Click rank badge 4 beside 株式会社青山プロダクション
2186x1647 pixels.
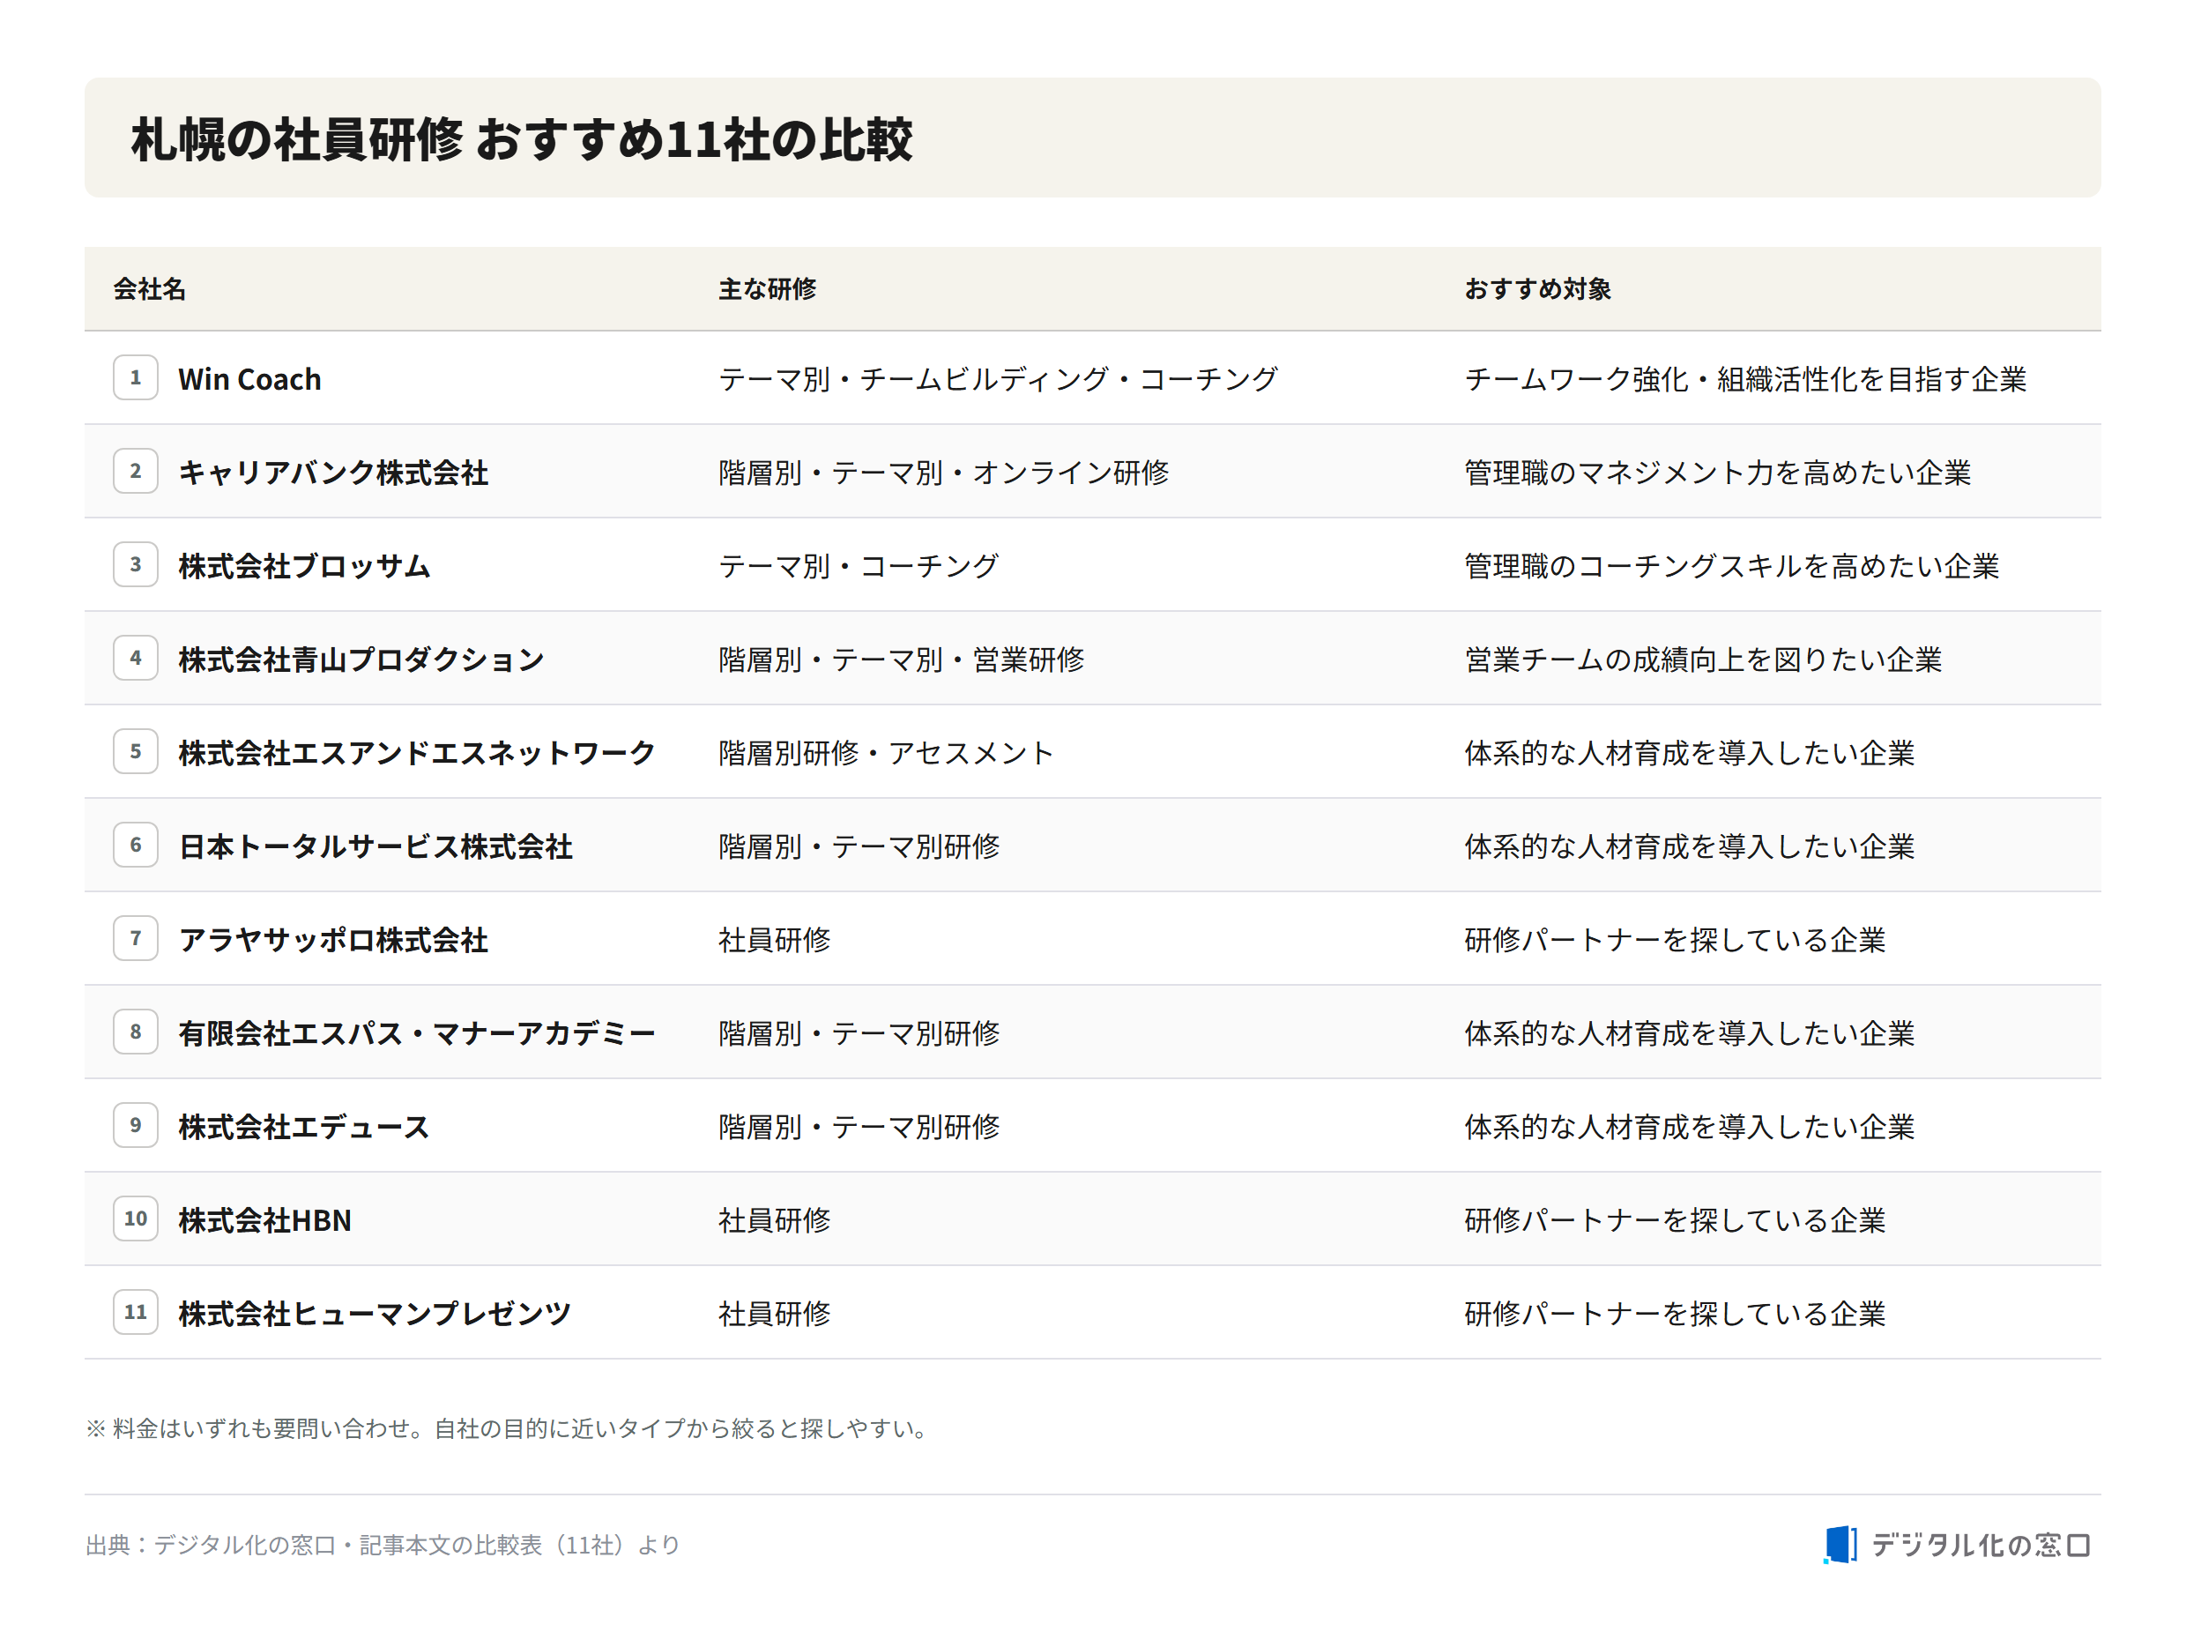136,659
